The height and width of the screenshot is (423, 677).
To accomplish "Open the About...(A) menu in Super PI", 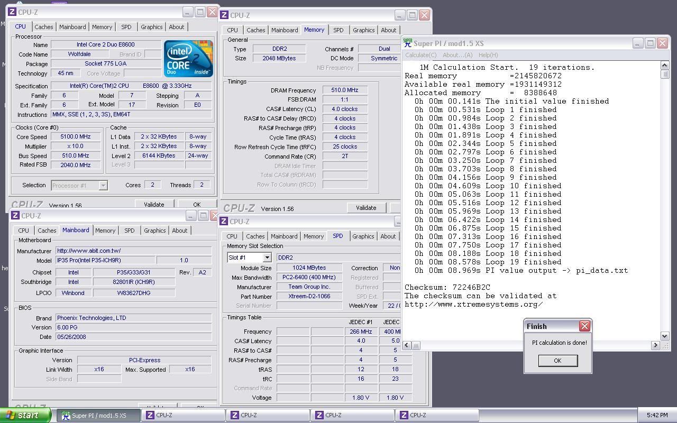I will (x=457, y=55).
